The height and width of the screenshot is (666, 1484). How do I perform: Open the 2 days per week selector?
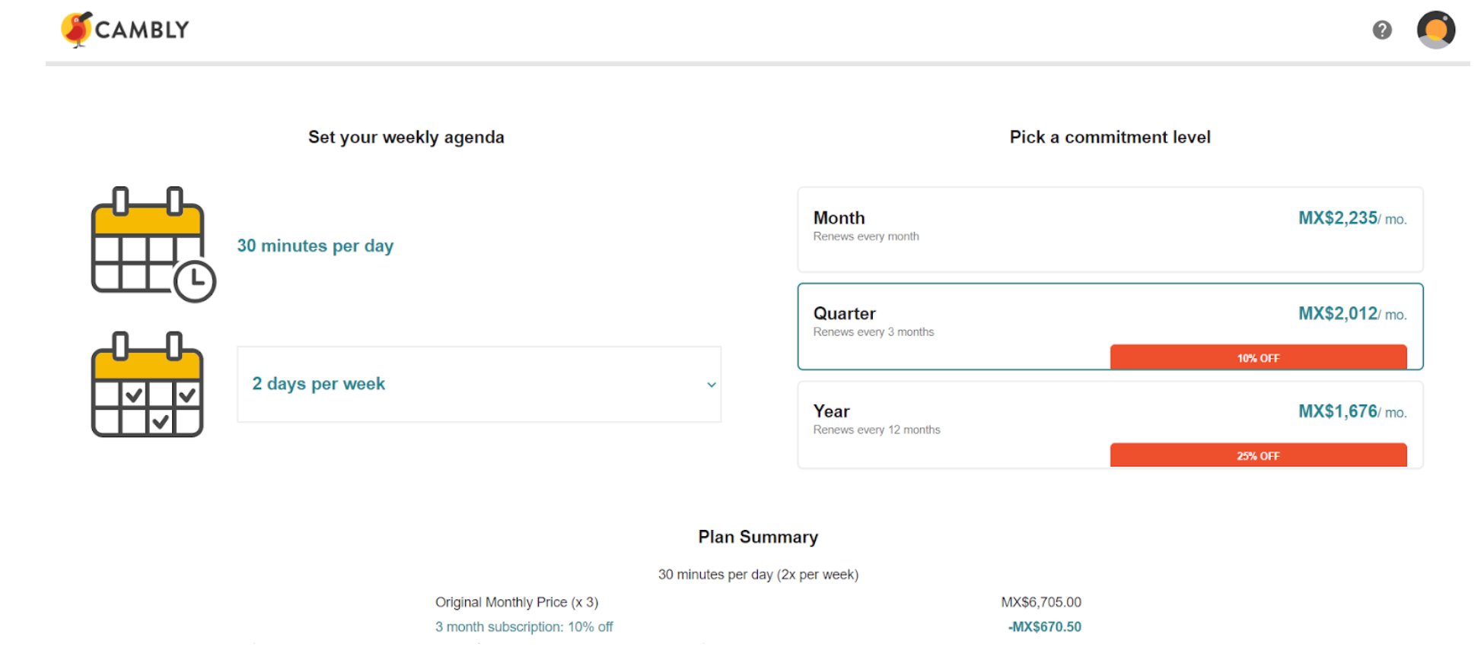478,384
